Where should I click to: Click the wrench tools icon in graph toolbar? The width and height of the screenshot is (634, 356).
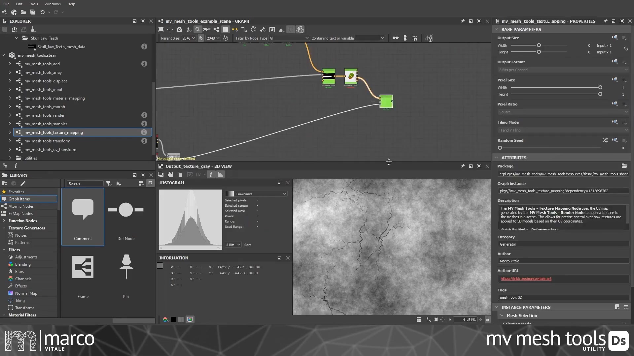(x=263, y=30)
